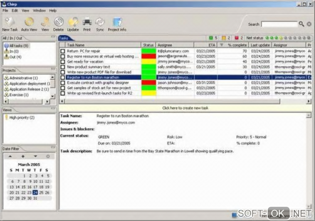Select All tasks (9) in the sidebar

17,46
